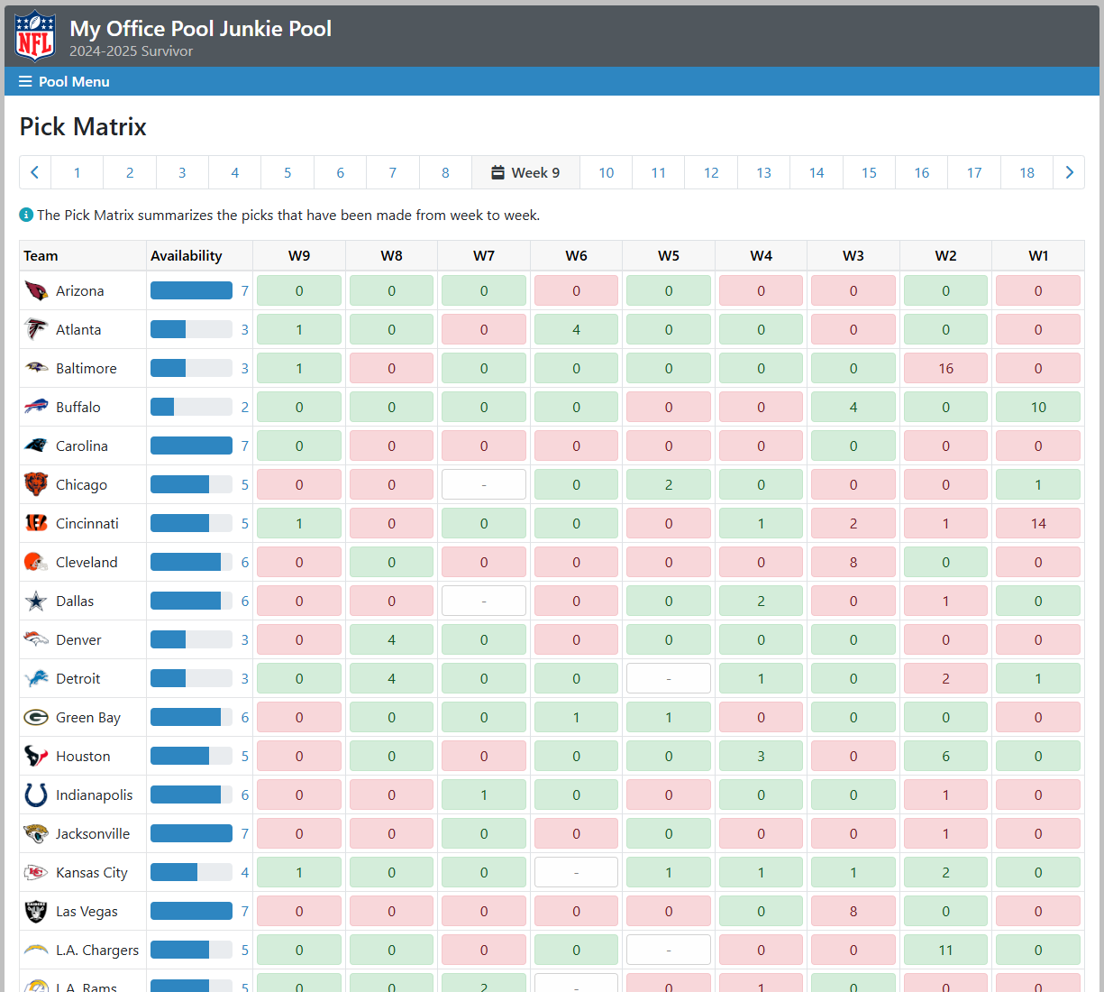Click the L.A. Chargers bolt logo

tap(36, 951)
